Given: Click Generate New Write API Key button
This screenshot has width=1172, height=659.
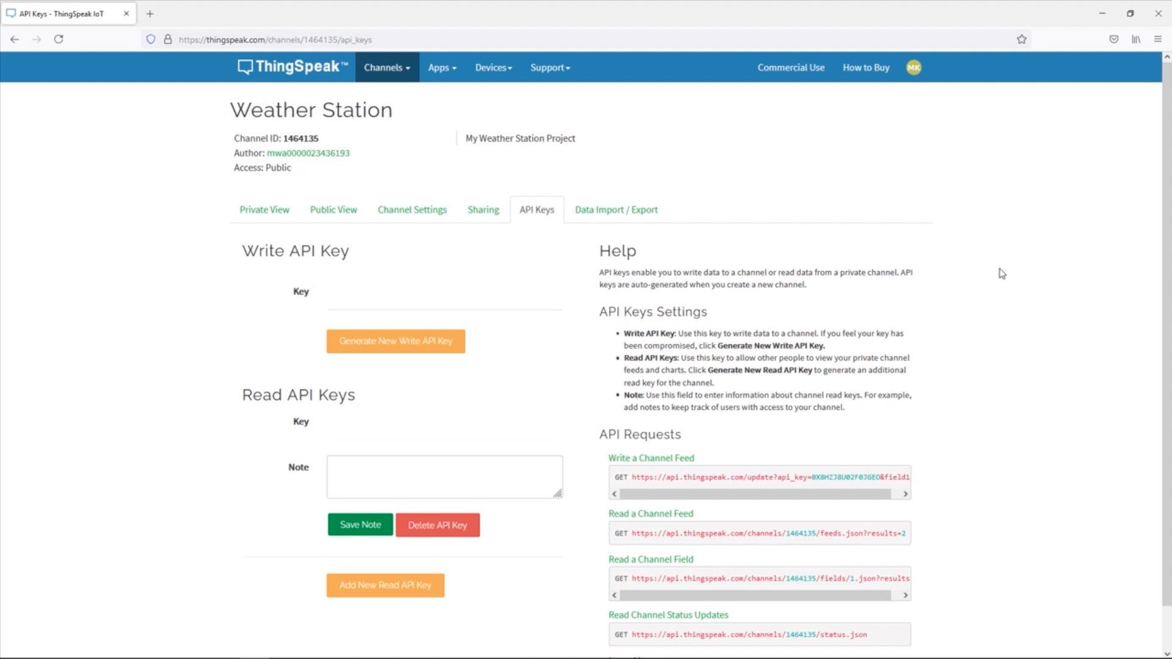Looking at the screenshot, I should (395, 341).
